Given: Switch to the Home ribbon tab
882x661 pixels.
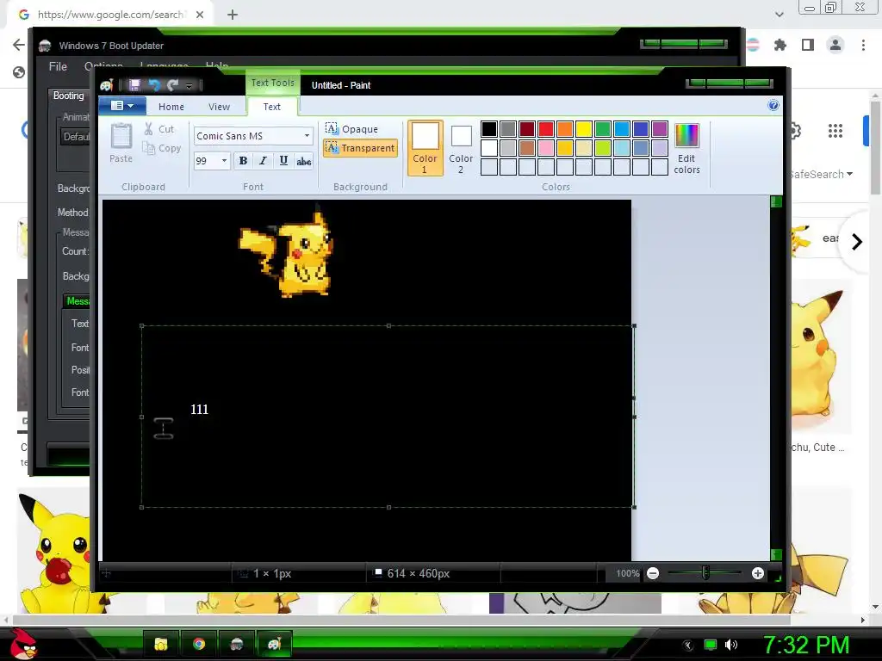Looking at the screenshot, I should pos(171,107).
